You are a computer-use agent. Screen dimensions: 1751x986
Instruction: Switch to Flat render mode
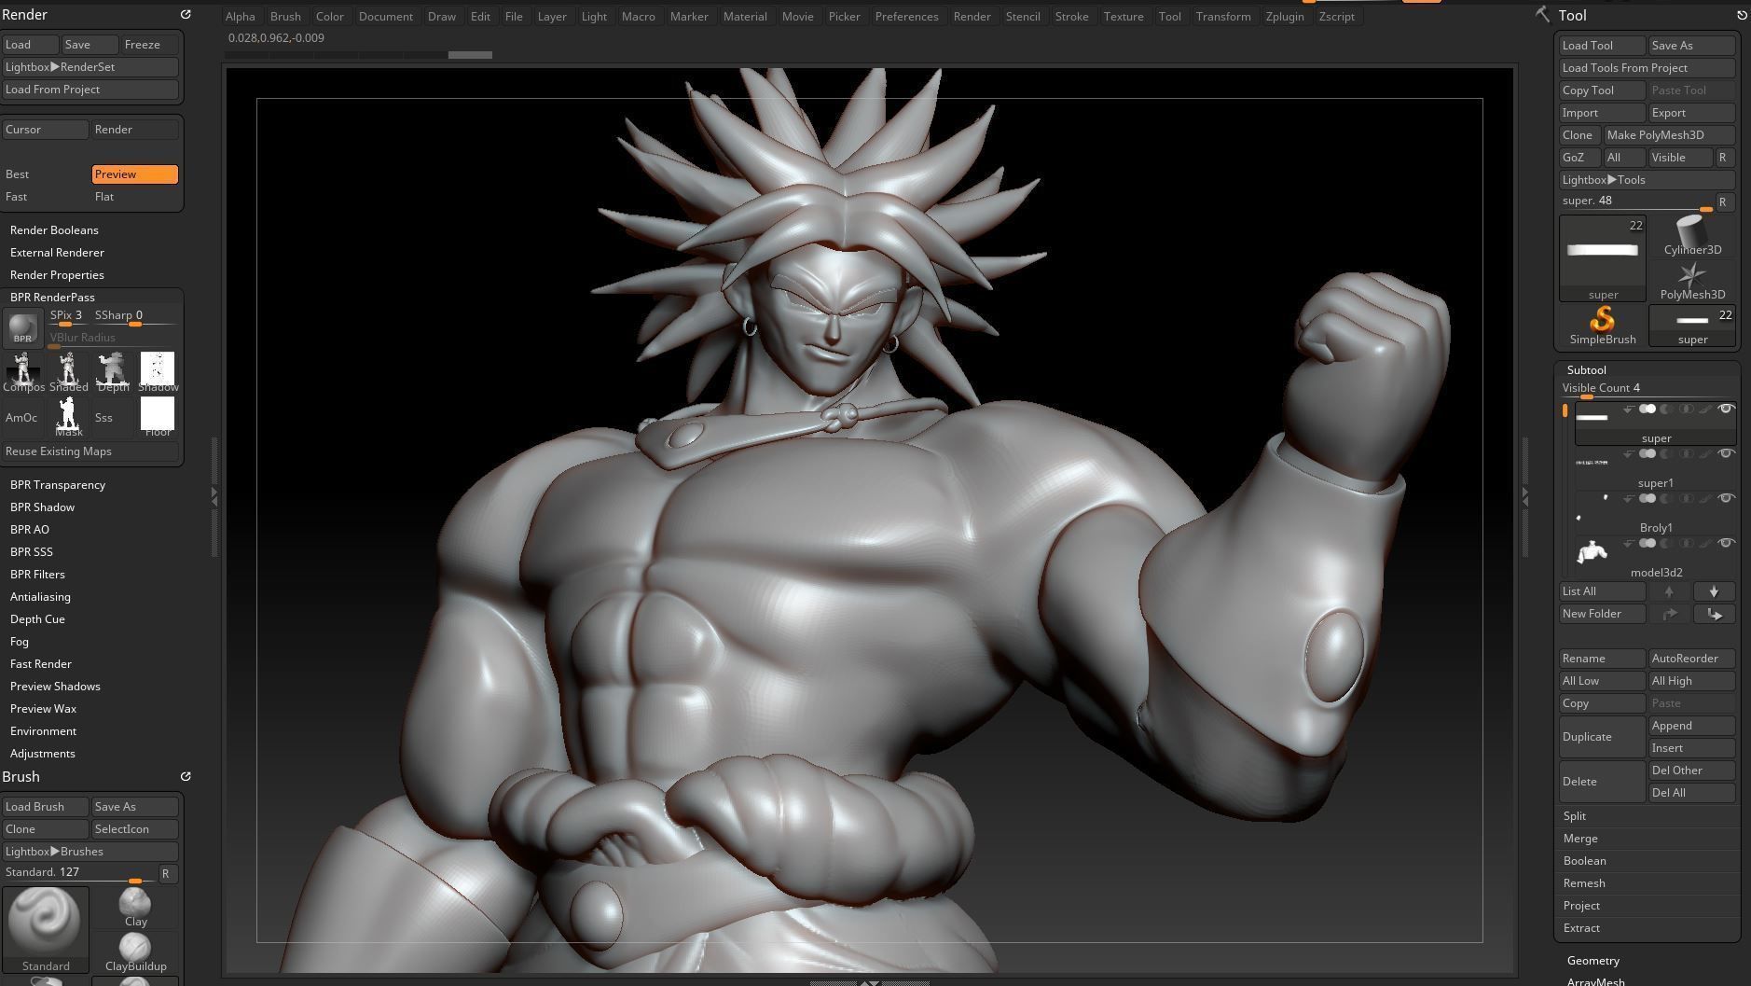134,197
